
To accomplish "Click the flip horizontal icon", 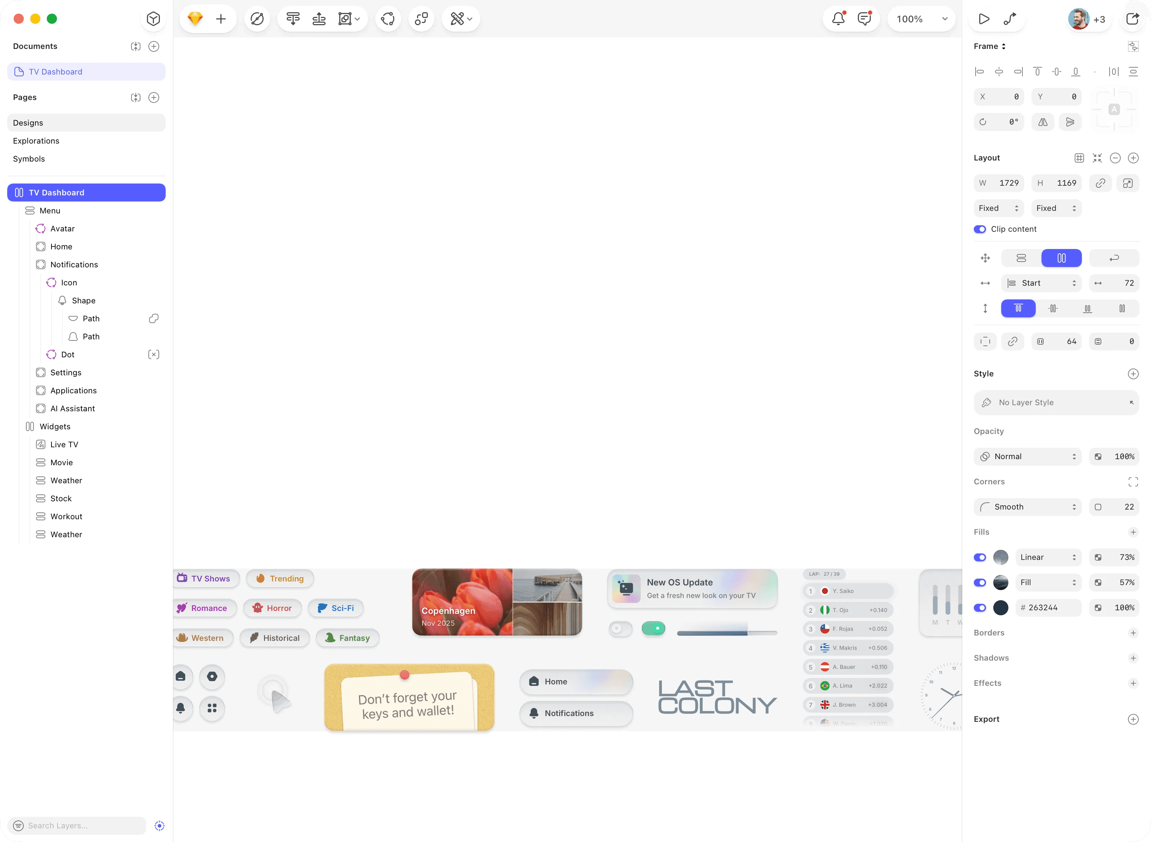I will pos(1043,122).
